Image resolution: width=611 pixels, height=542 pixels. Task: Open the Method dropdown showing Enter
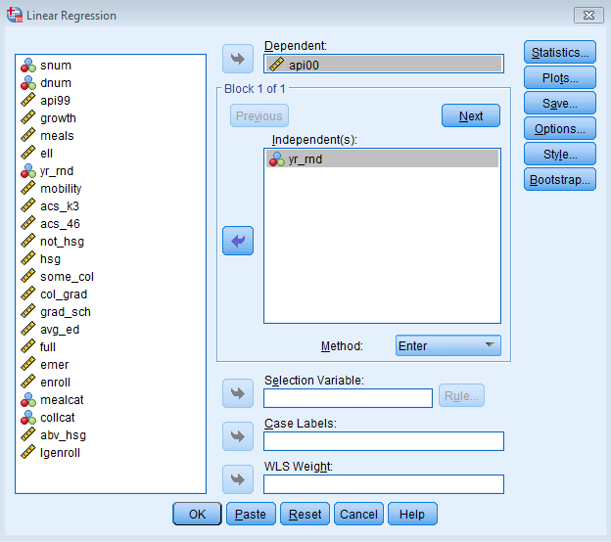click(x=448, y=345)
